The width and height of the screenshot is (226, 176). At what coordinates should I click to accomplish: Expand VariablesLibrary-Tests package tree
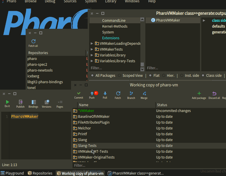tap(92, 61)
